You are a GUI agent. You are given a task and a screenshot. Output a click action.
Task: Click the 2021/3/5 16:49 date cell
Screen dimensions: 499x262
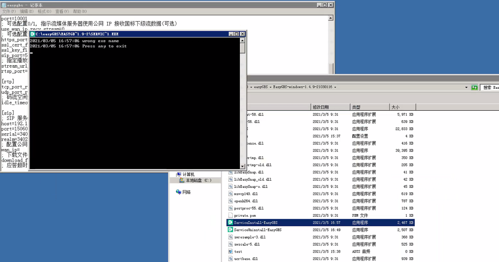point(326,230)
